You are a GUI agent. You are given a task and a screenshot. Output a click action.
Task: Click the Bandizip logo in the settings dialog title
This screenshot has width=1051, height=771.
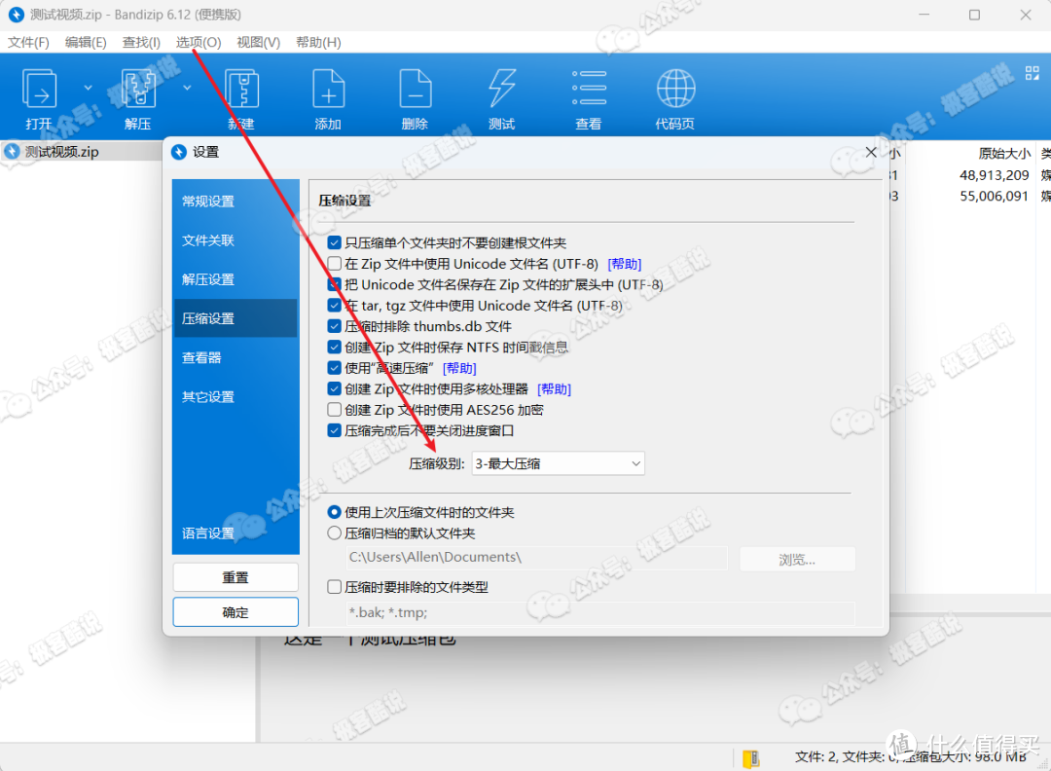[179, 152]
